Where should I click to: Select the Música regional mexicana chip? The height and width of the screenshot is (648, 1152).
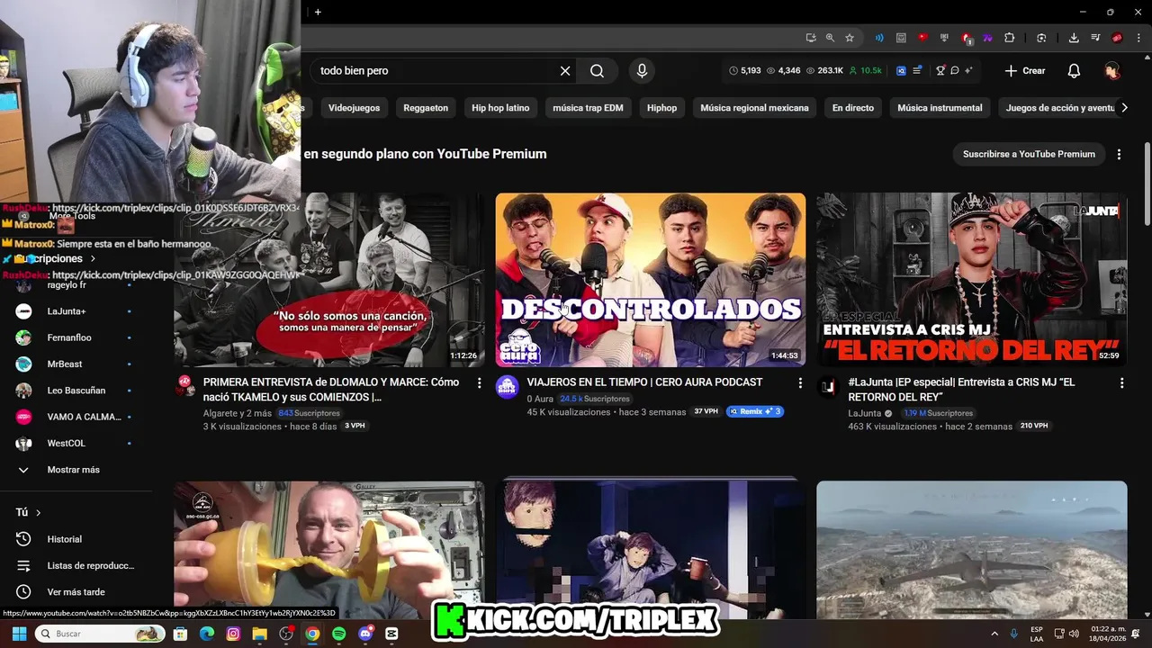point(754,108)
